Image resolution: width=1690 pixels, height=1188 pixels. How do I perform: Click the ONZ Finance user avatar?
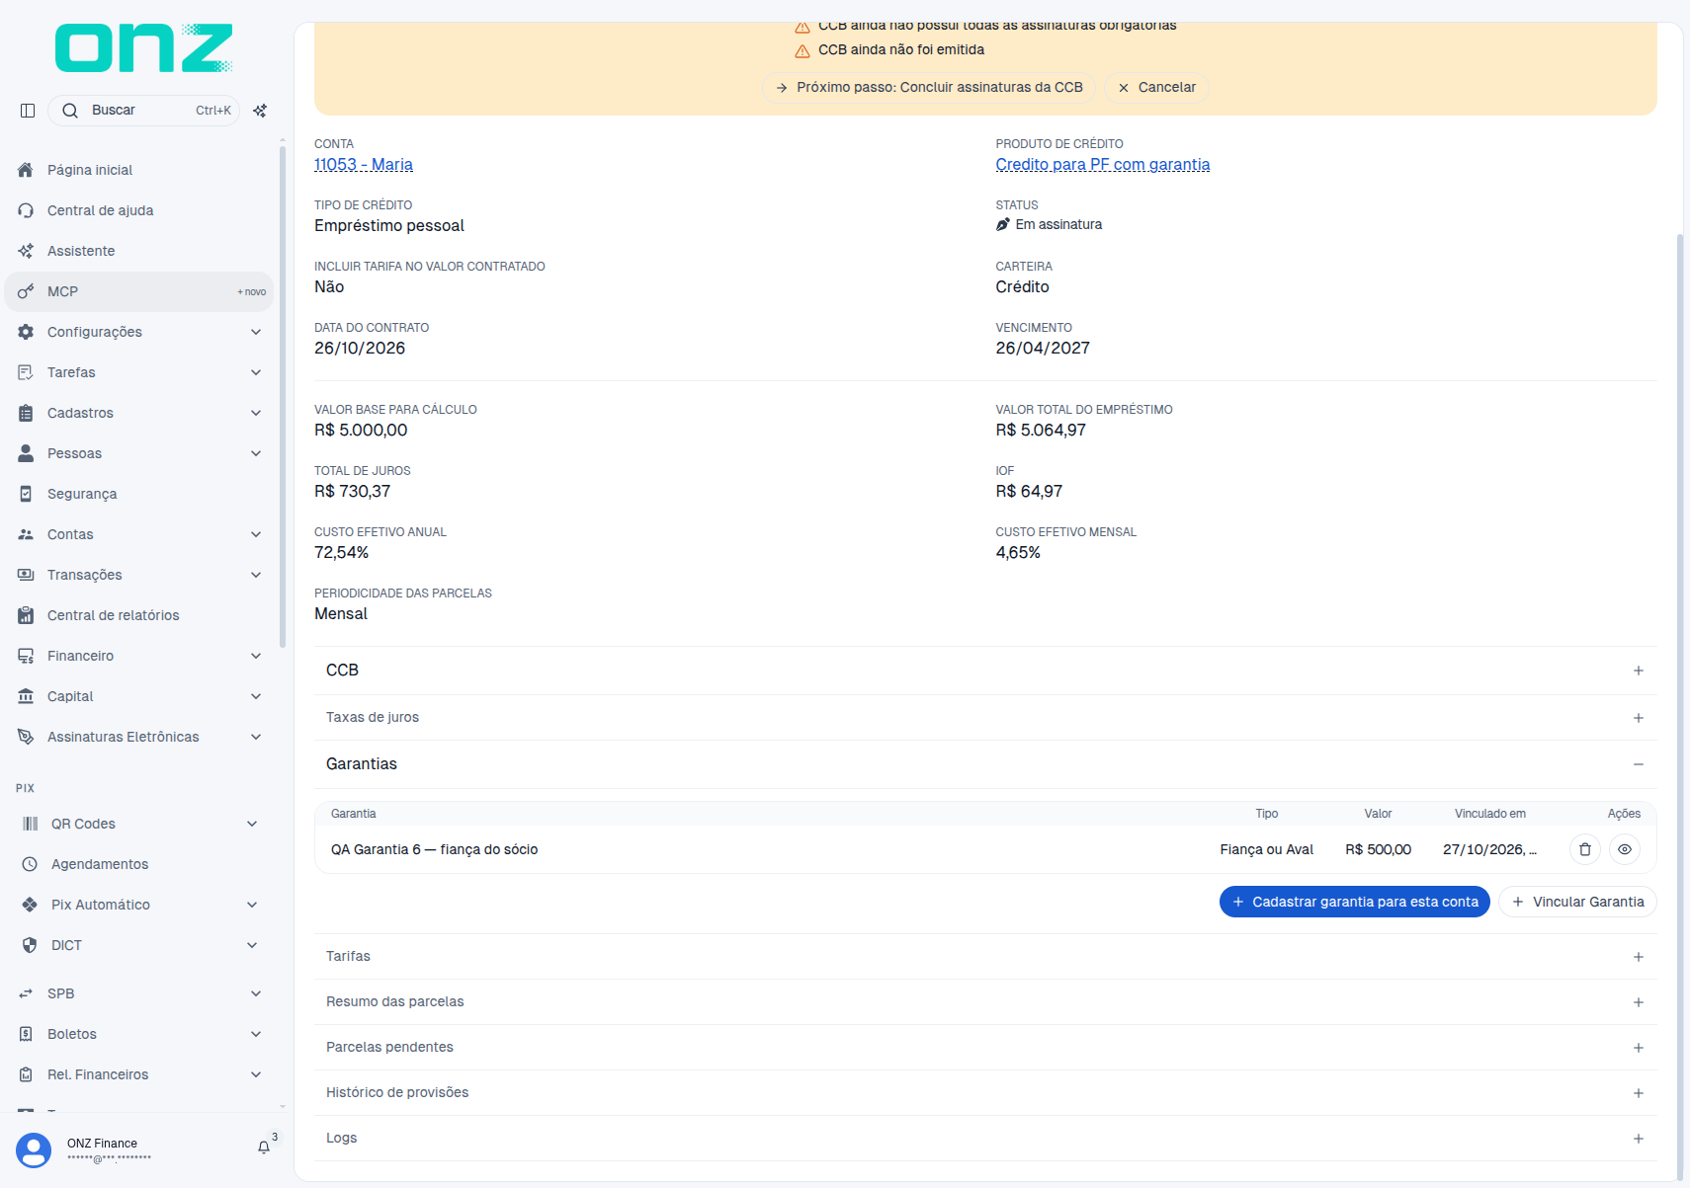(34, 1150)
